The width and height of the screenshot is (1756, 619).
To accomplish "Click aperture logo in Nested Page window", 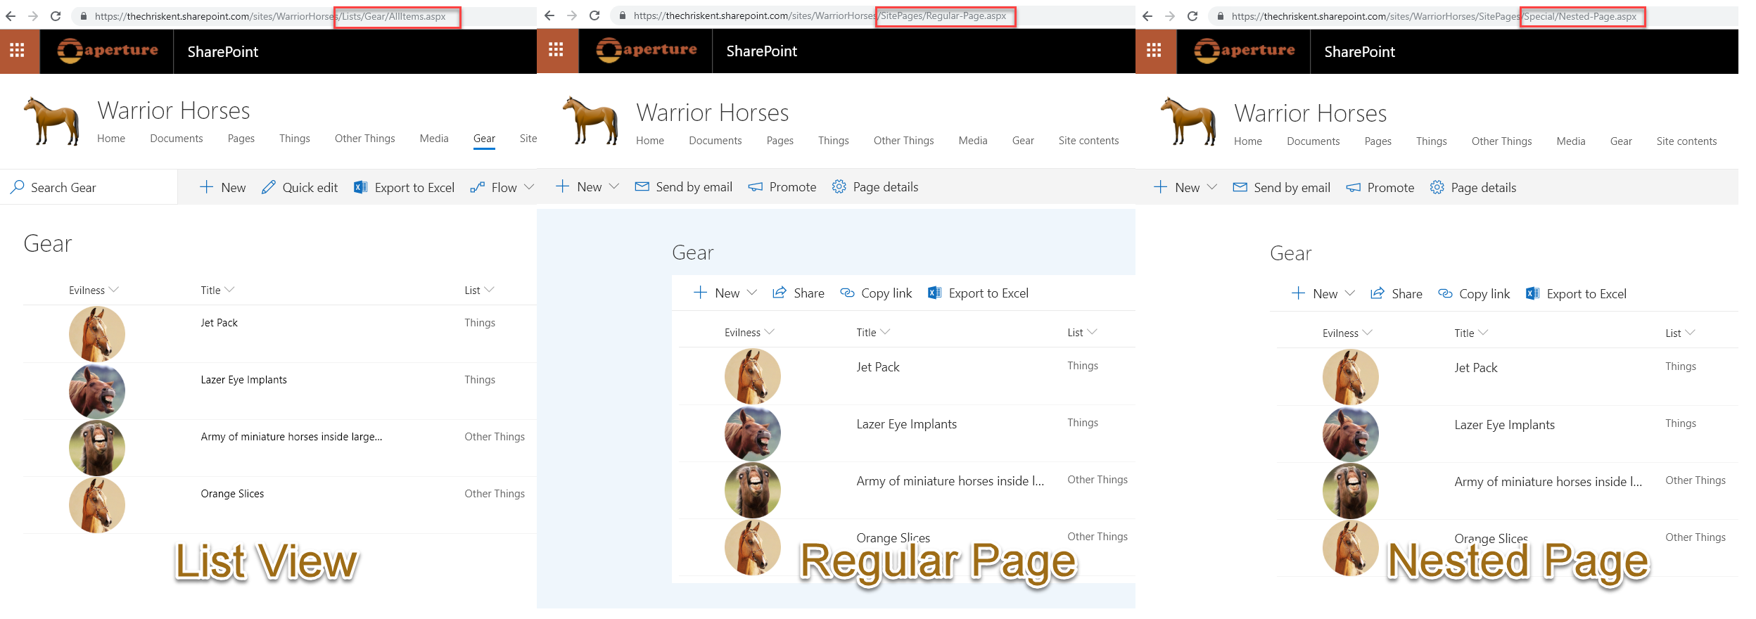I will (1244, 51).
